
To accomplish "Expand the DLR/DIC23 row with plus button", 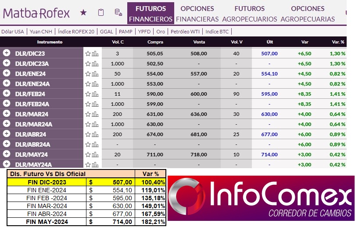I will click(7, 53).
